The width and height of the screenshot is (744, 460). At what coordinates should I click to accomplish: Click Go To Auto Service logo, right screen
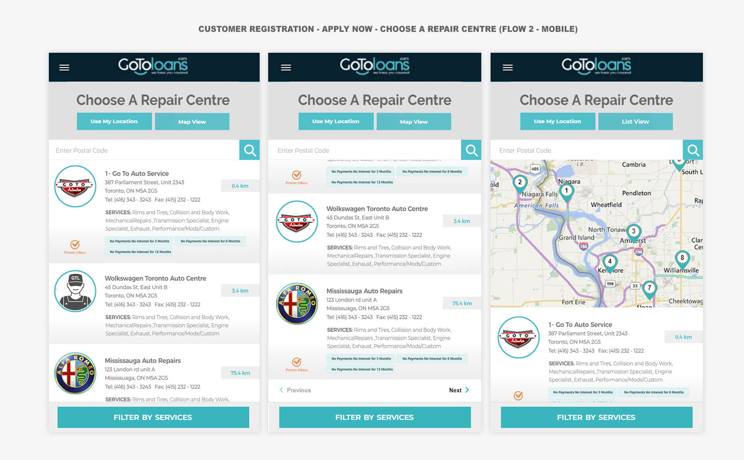(x=518, y=337)
